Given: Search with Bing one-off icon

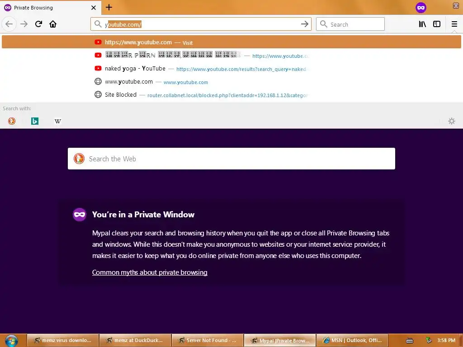Looking at the screenshot, I should coord(35,121).
